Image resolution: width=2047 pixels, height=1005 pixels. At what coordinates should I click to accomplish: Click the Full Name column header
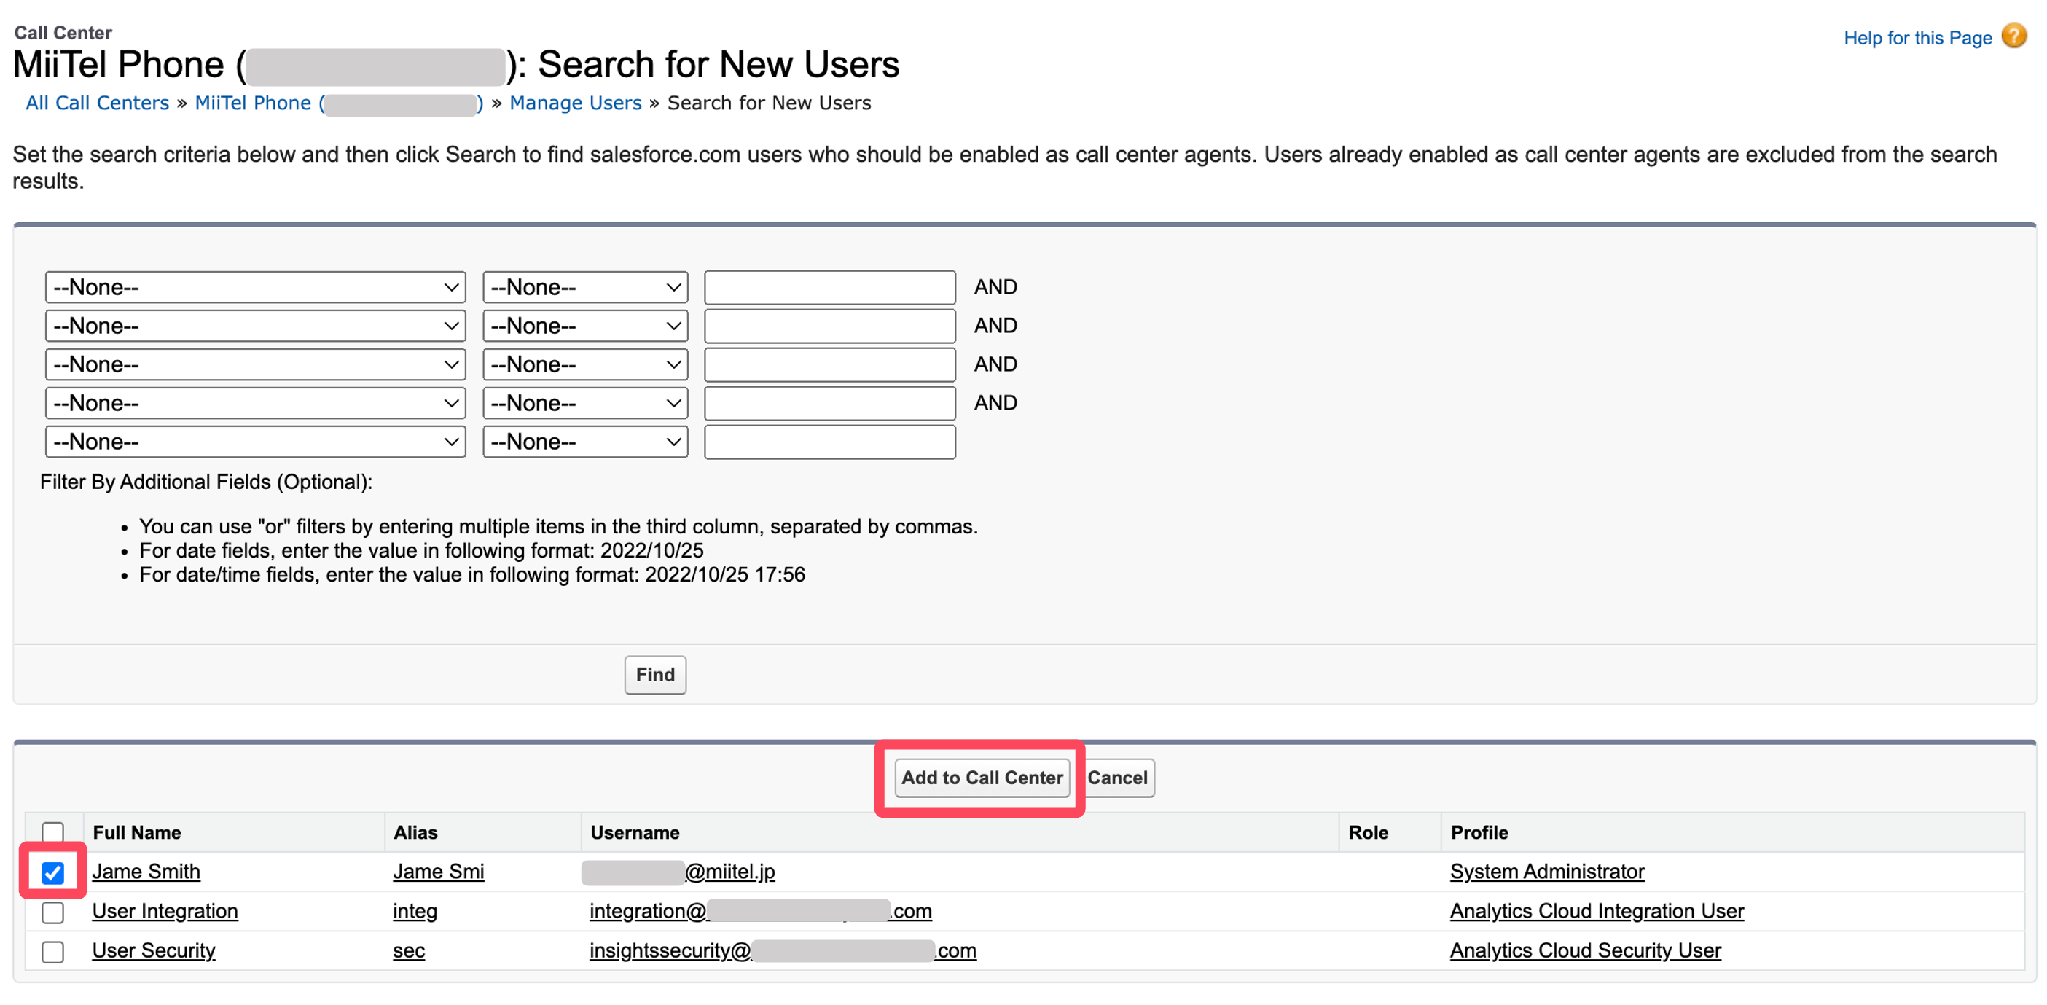(x=137, y=832)
